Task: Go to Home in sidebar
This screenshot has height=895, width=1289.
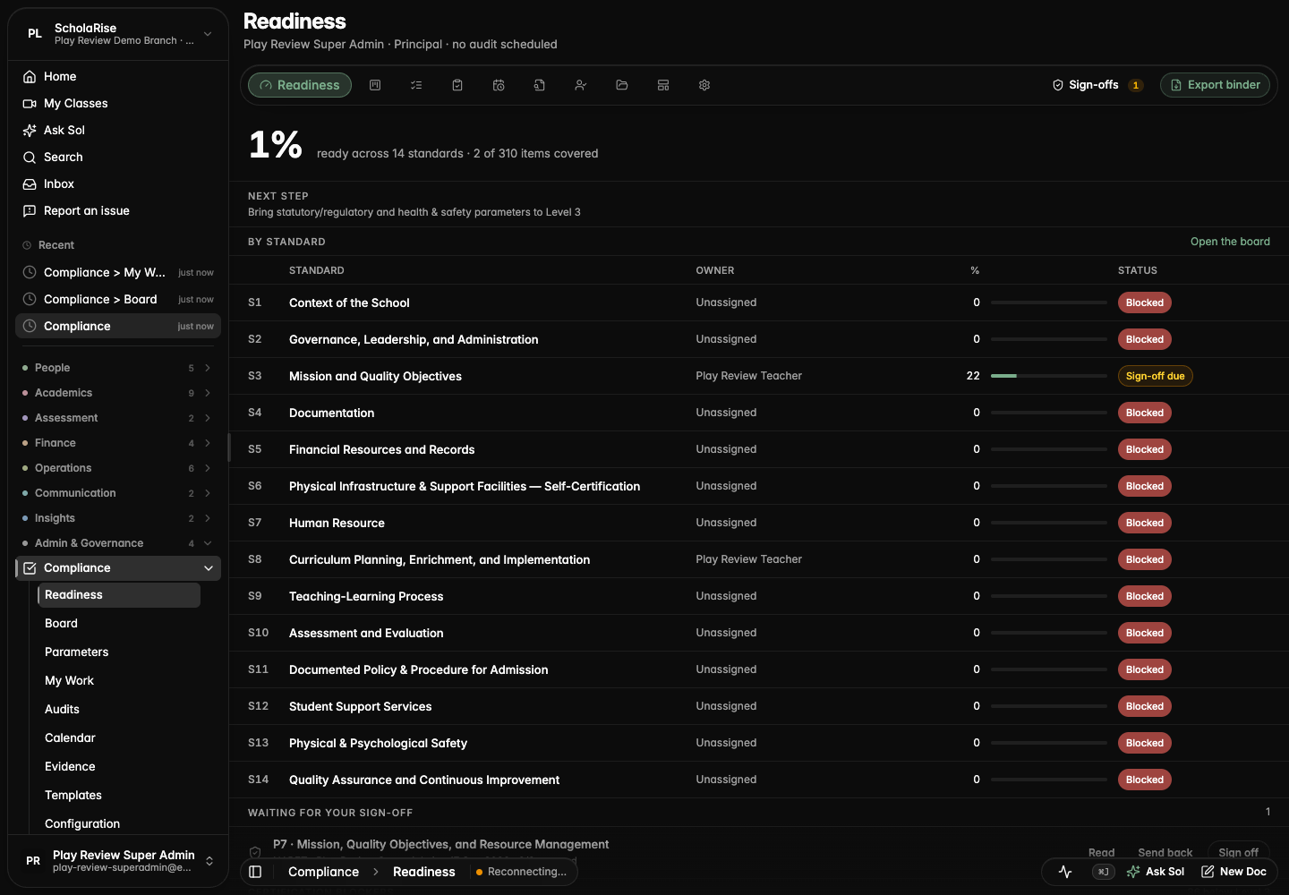Action: click(118, 76)
